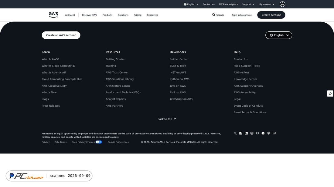Open .NET on AWS link
The width and height of the screenshot is (334, 187).
[x=178, y=73]
